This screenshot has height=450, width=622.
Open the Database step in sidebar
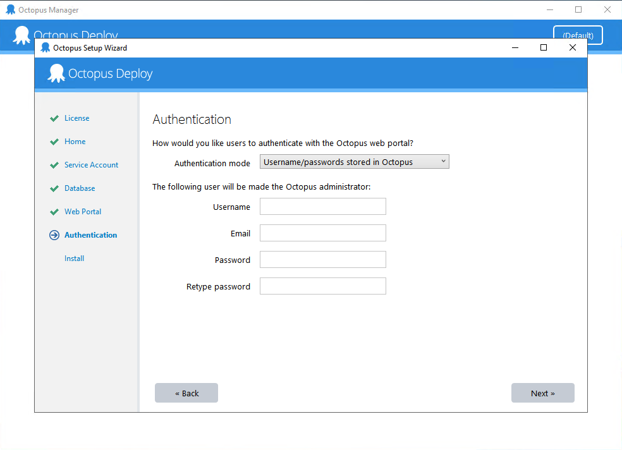(80, 188)
